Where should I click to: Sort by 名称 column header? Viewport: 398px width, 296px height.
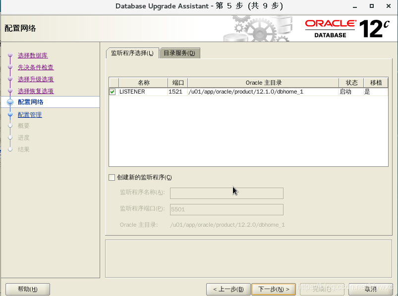pyautogui.click(x=143, y=83)
